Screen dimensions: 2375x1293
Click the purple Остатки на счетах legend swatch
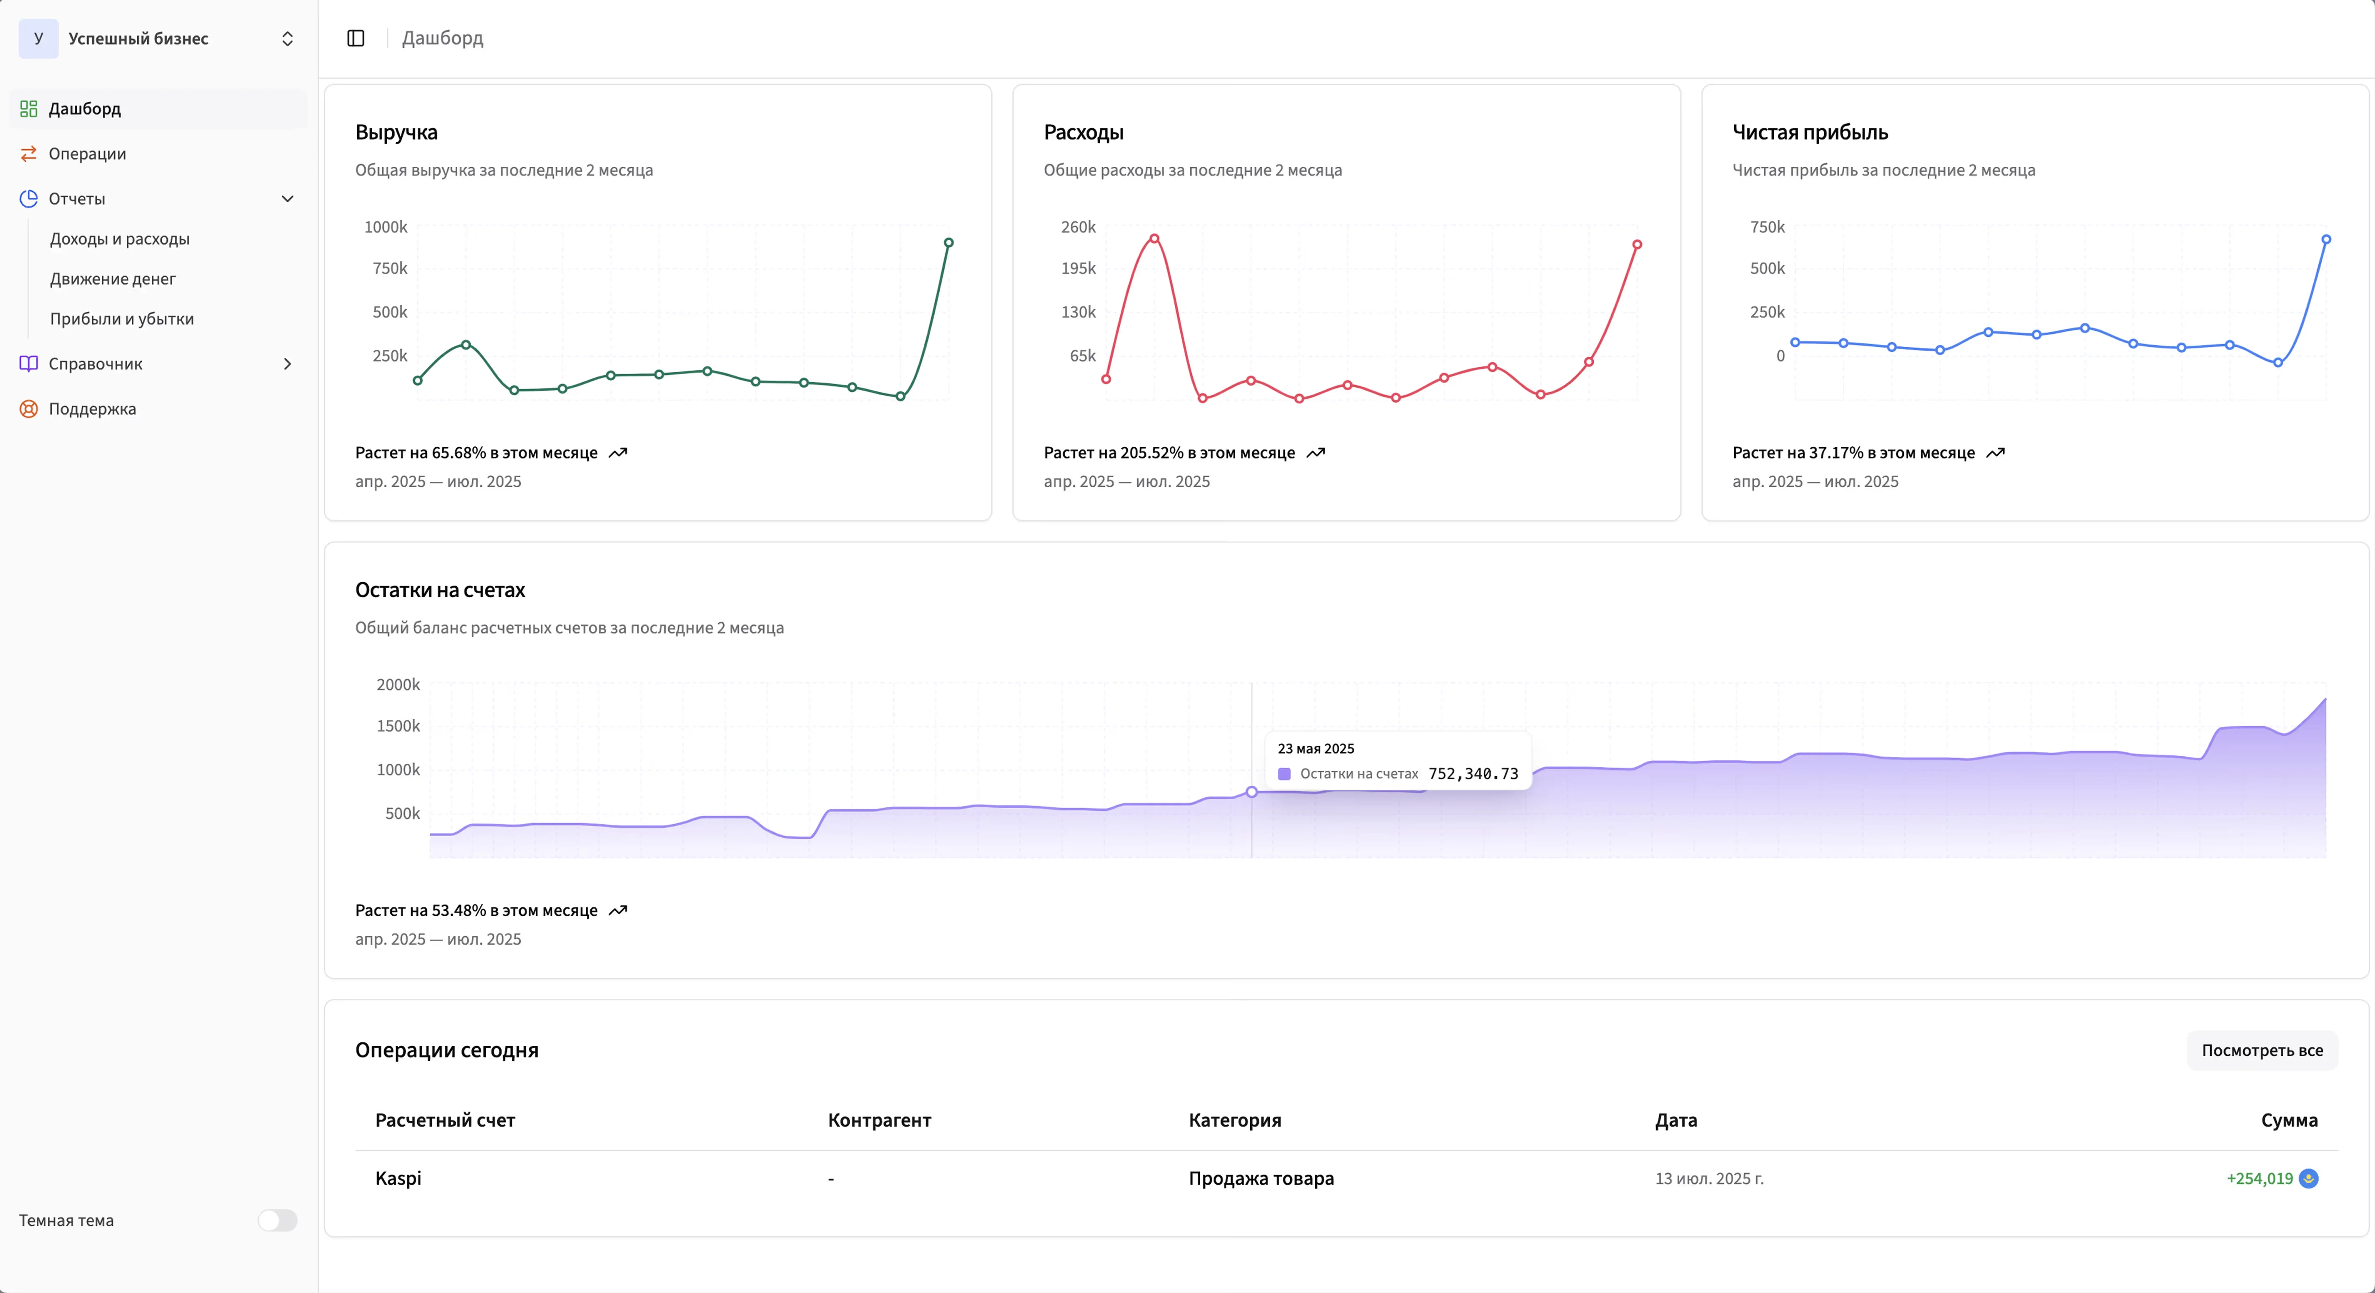(1284, 774)
